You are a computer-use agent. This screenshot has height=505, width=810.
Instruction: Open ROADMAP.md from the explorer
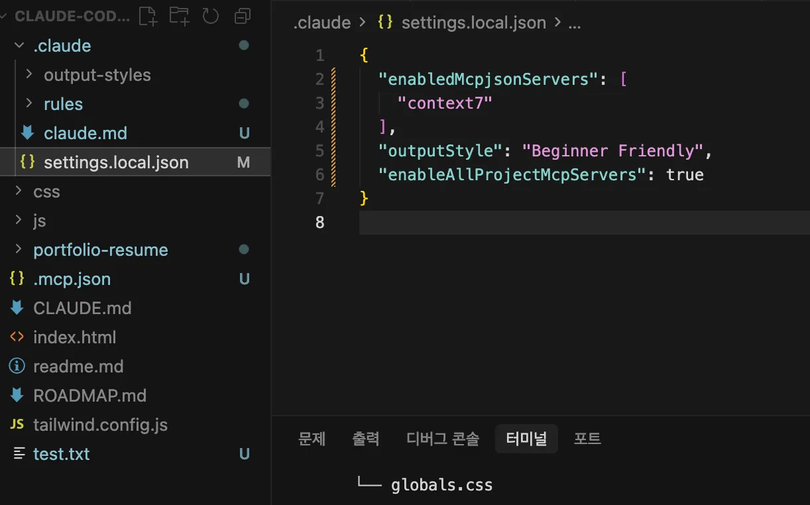[x=89, y=396]
